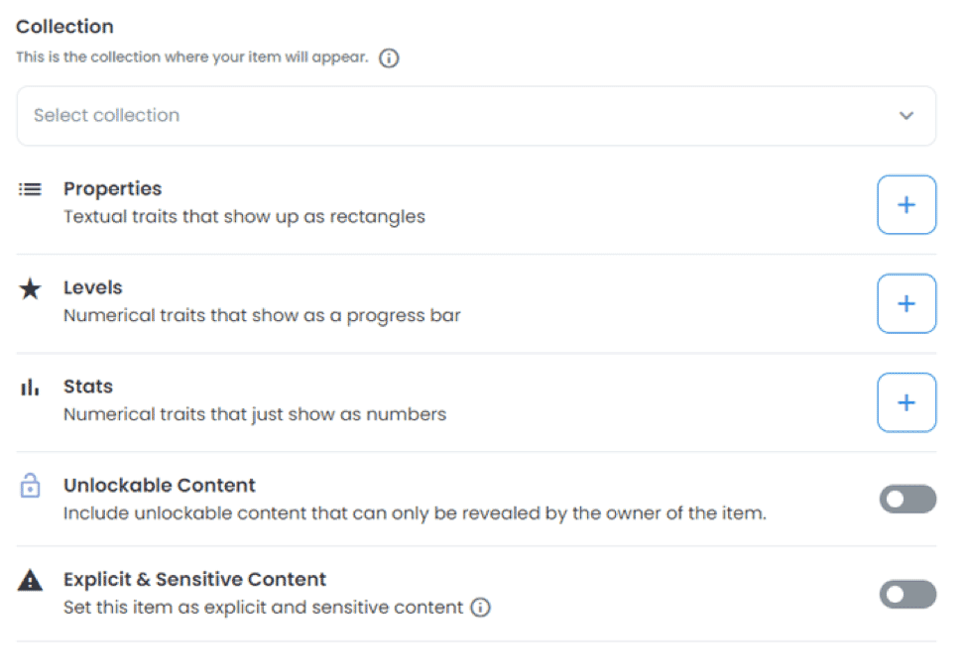Click the Collection section title
The image size is (966, 671).
click(64, 27)
